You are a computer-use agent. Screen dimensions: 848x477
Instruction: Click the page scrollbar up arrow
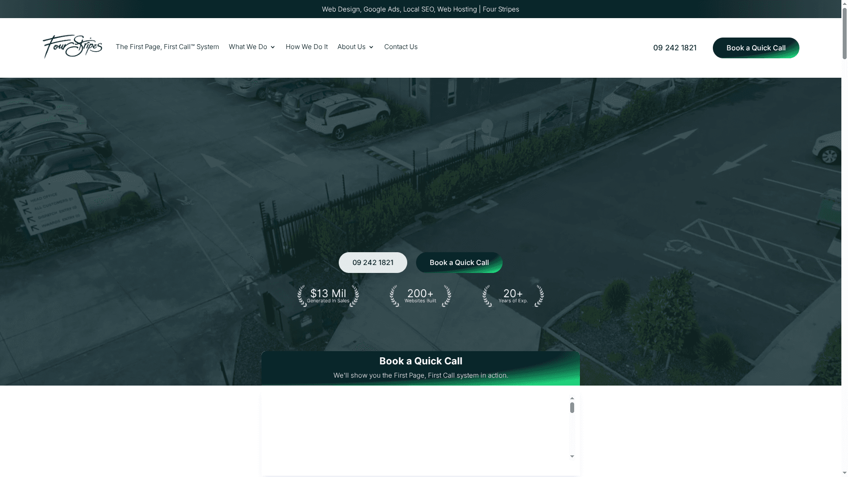(844, 3)
